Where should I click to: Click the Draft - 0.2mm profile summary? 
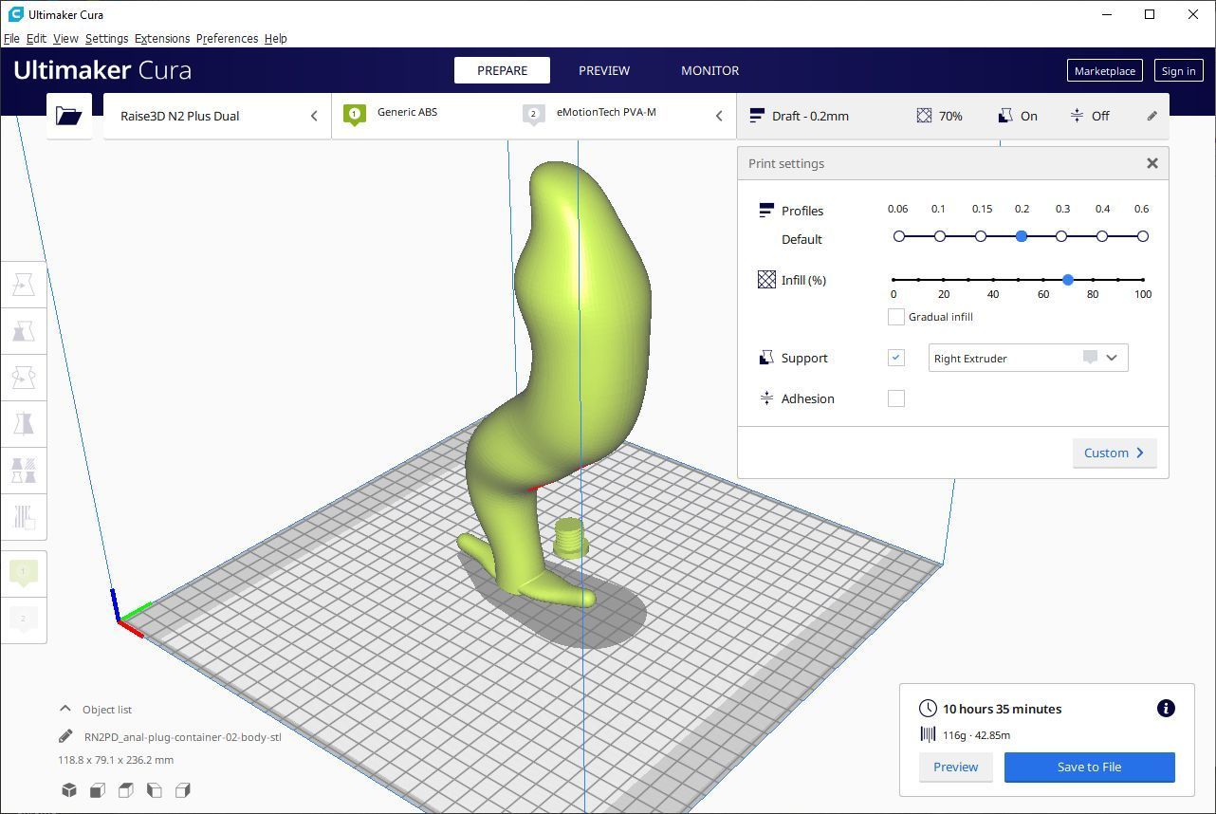pos(800,116)
